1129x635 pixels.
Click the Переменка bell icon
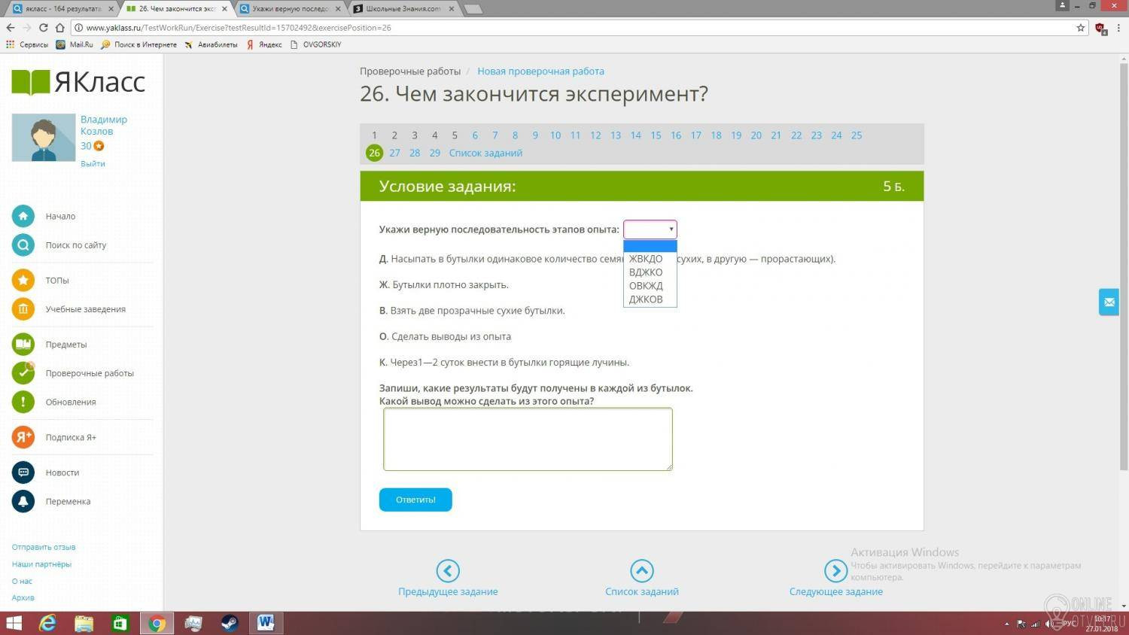[x=23, y=501]
